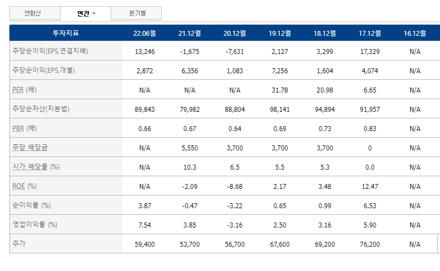Click individual EPS value 7,256

click(280, 71)
